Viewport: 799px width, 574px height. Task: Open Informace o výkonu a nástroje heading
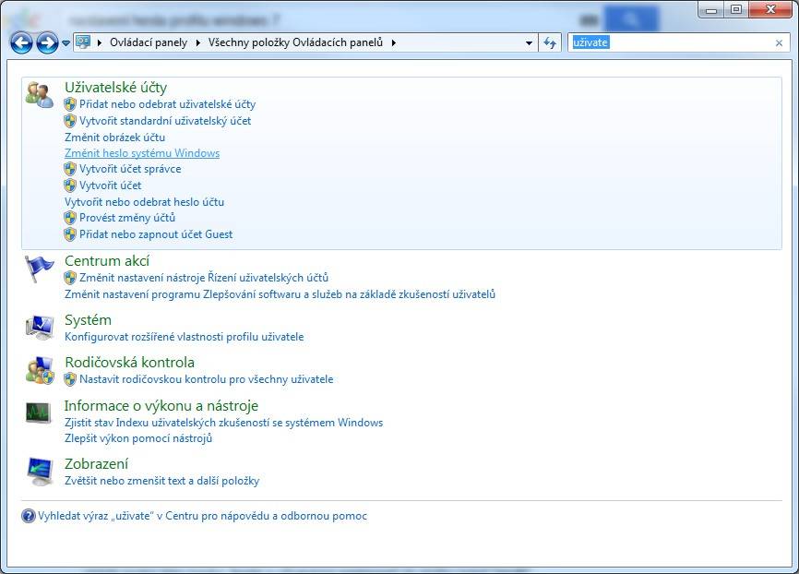161,406
